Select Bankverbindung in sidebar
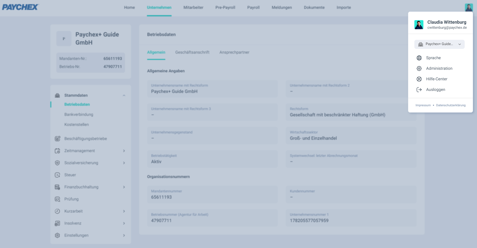 click(x=79, y=115)
